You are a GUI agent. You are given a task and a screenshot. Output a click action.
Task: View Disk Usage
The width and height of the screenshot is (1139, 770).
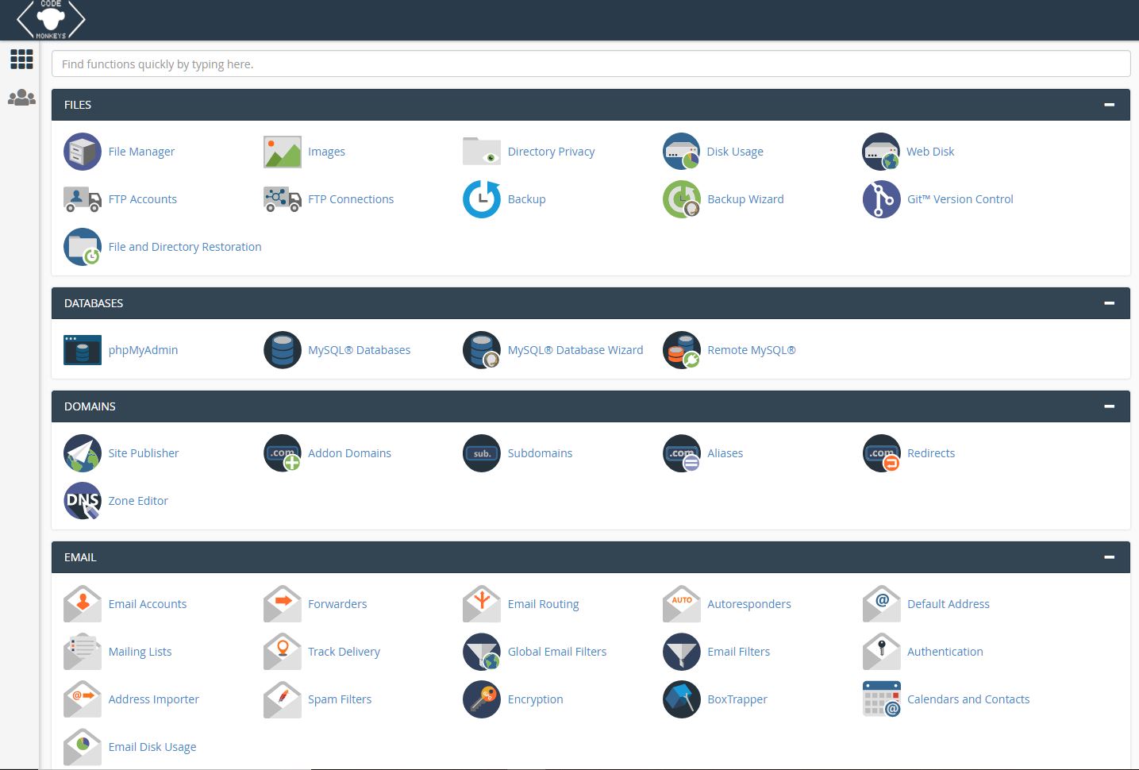[735, 151]
